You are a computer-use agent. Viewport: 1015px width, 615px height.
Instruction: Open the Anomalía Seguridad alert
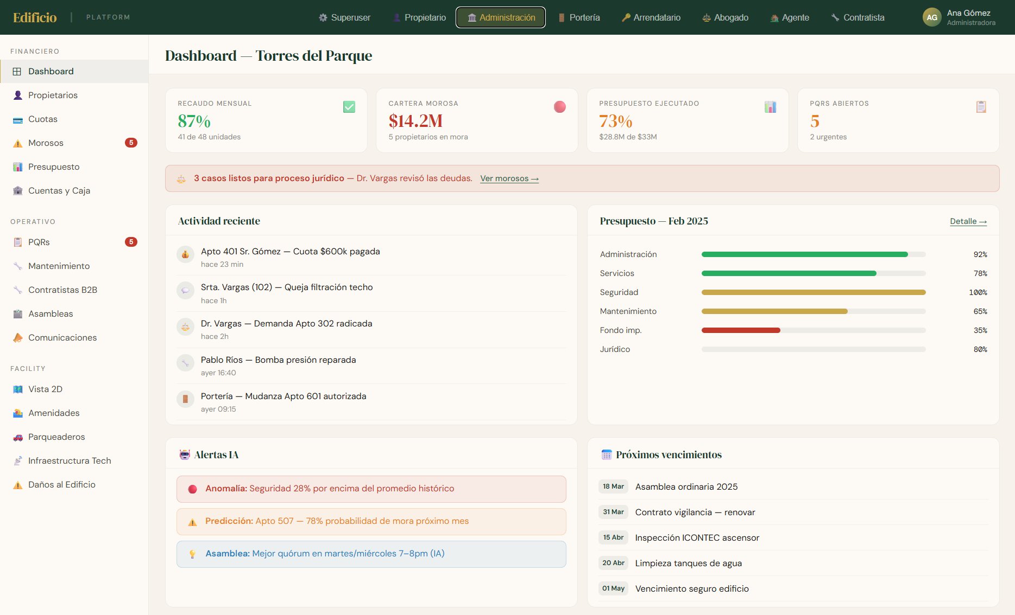coord(371,489)
